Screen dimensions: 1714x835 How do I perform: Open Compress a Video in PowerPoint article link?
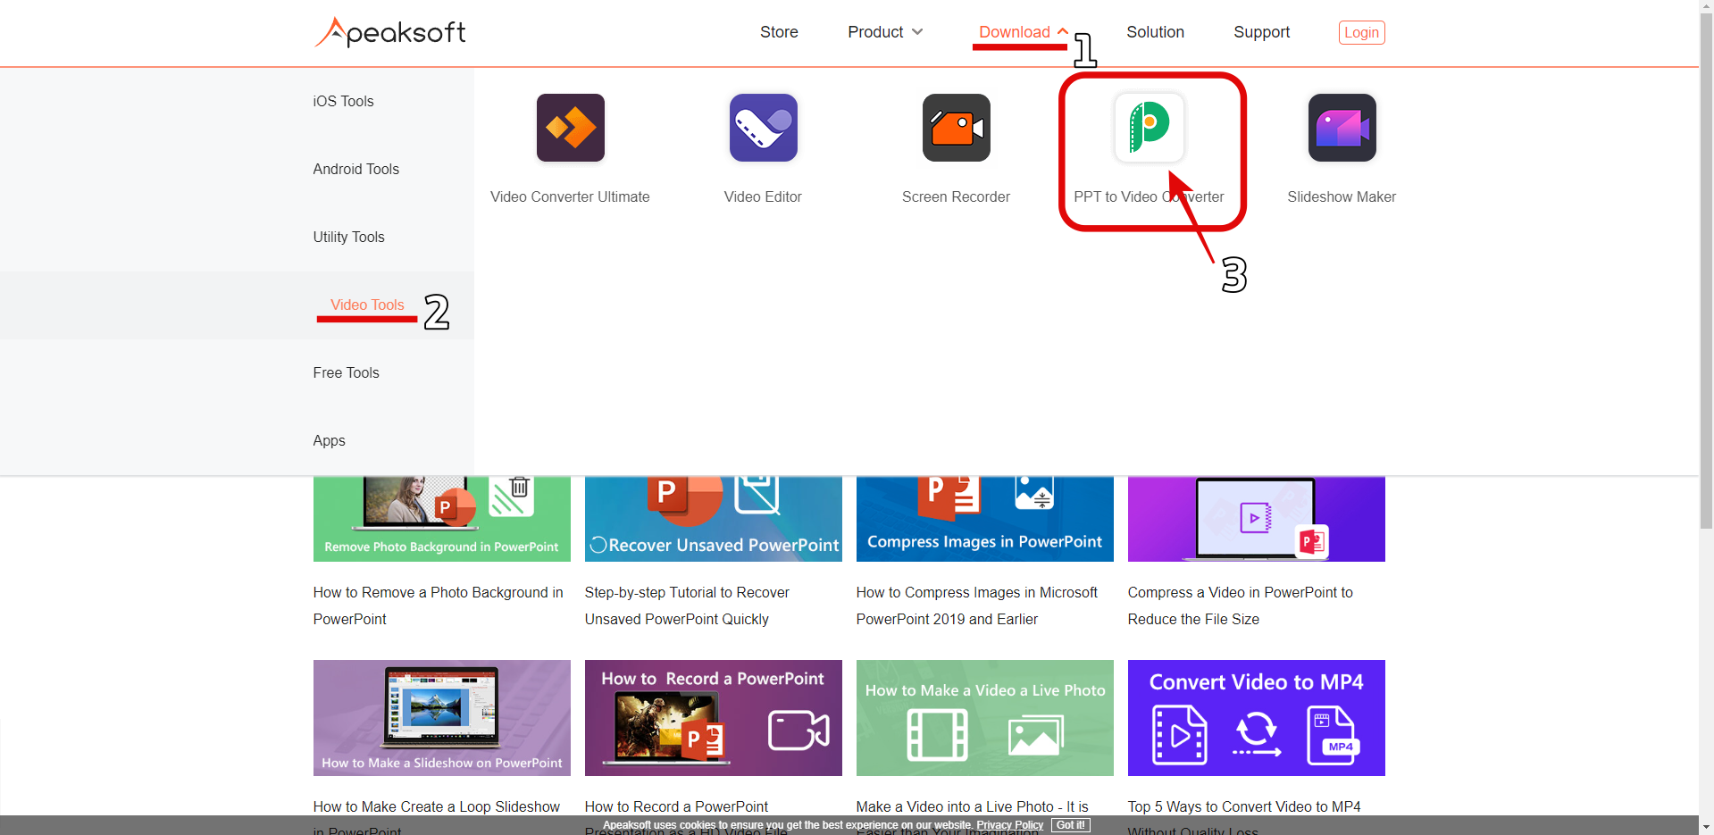click(x=1241, y=606)
